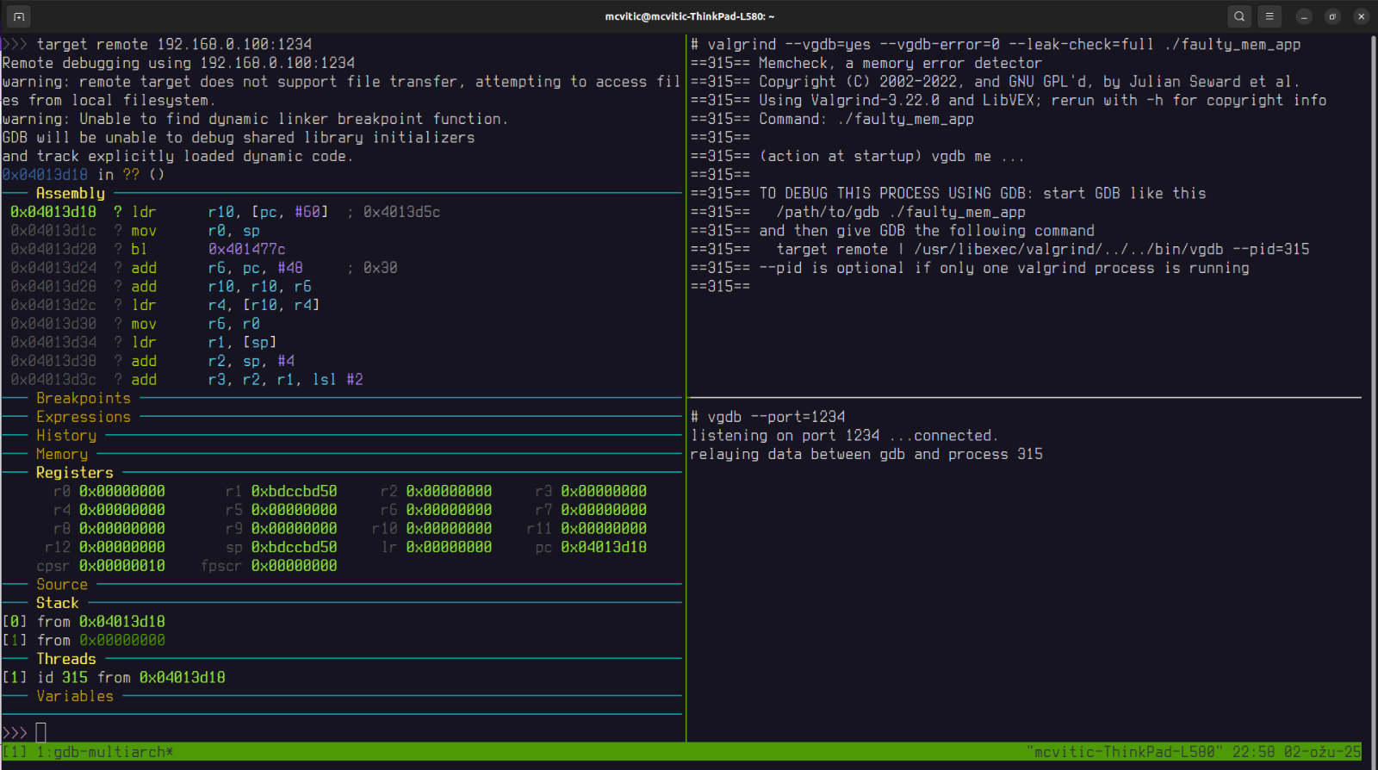Select the Variables section heading
The height and width of the screenshot is (770, 1378).
coord(74,696)
